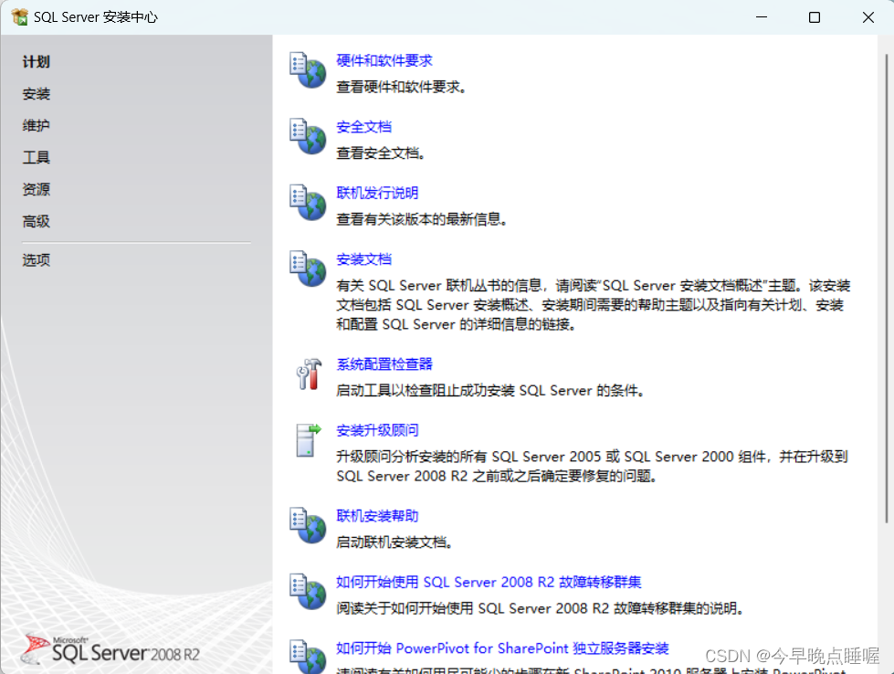Click description text 查看硬件和软件要求。

tap(402, 87)
